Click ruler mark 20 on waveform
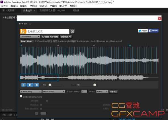The height and width of the screenshot is (120, 168). pos(94,46)
